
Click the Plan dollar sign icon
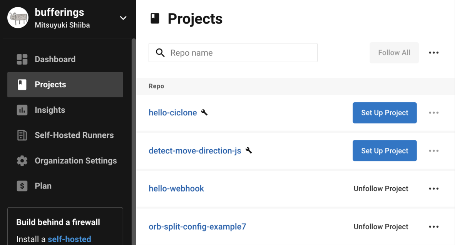[x=22, y=186]
